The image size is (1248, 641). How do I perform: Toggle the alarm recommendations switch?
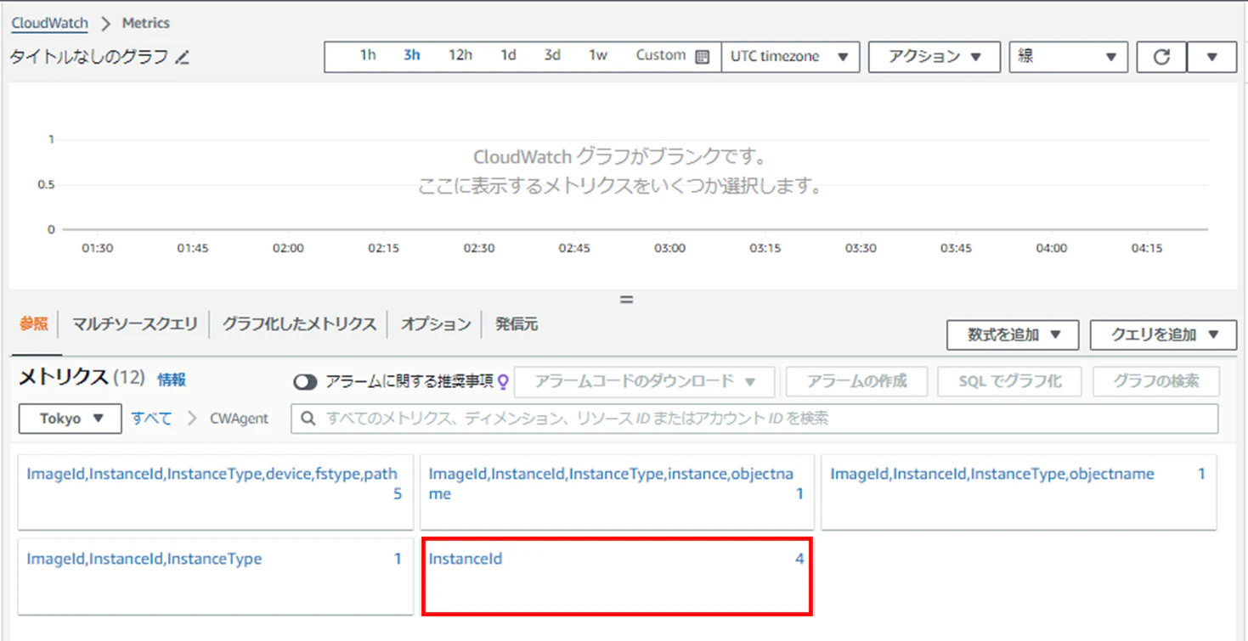305,382
